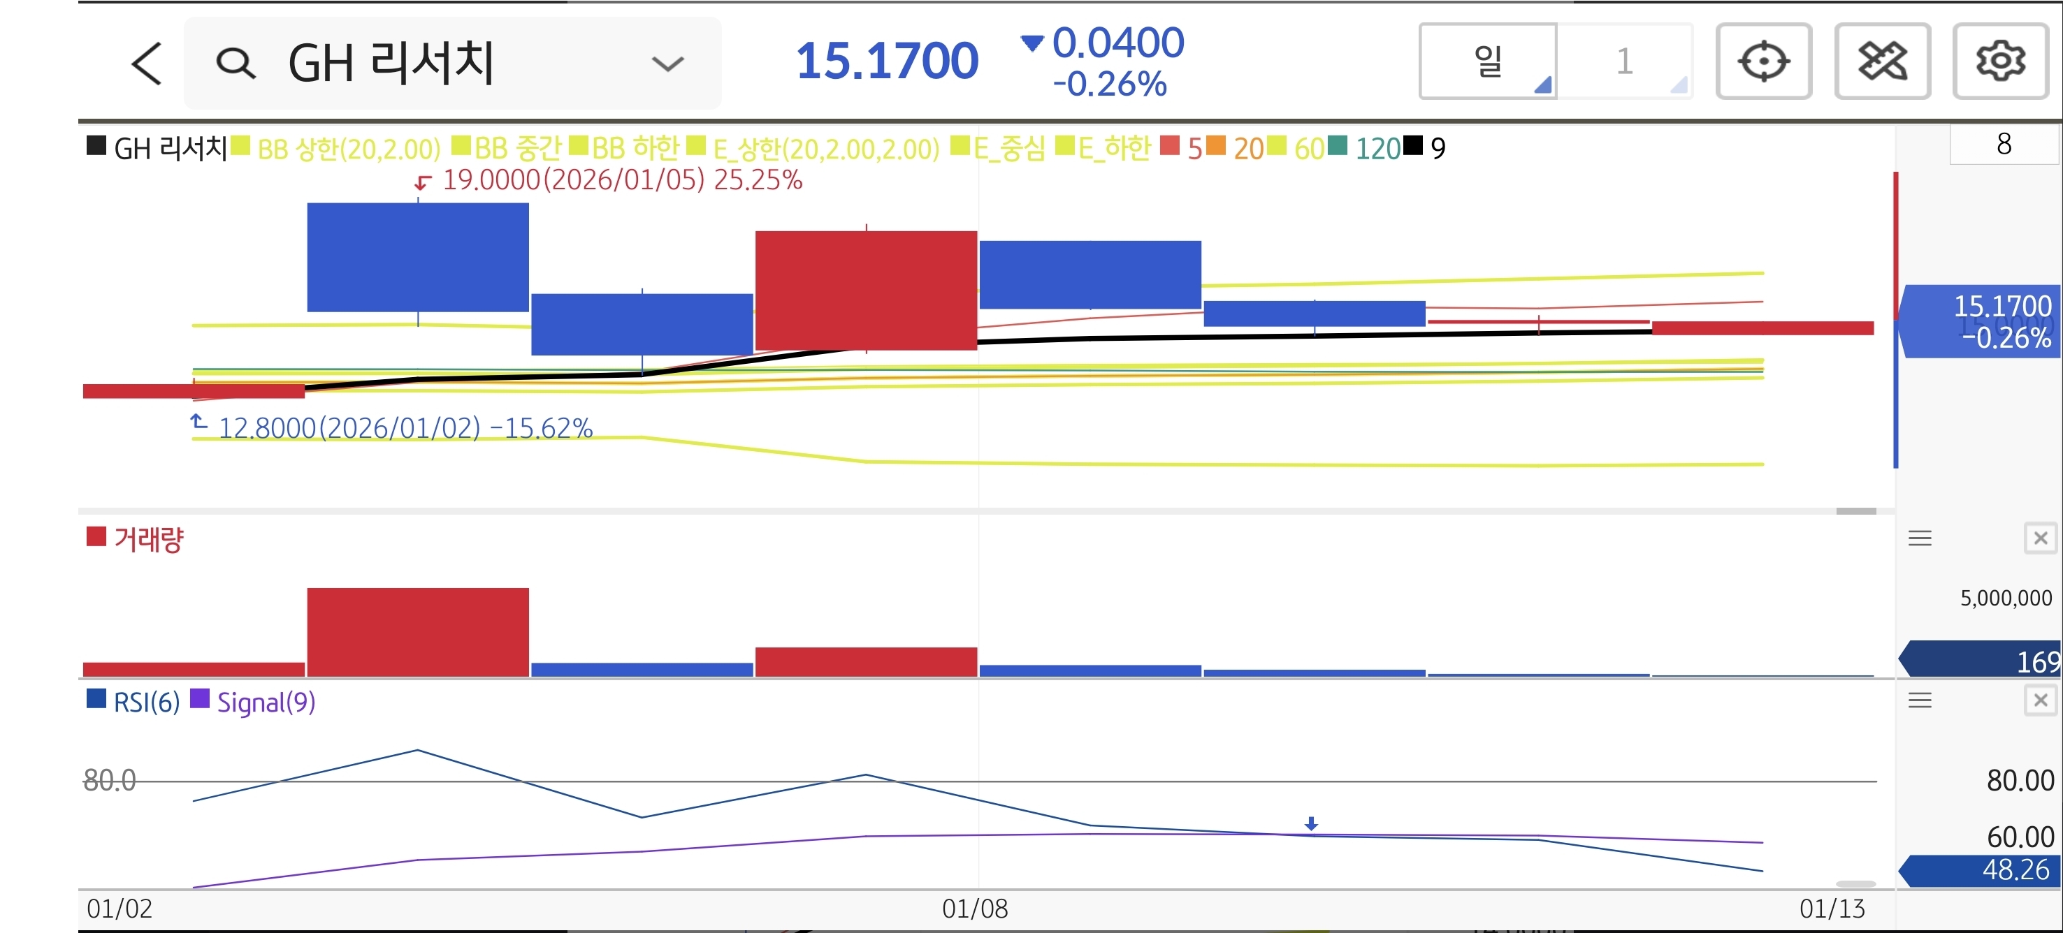Expand the GH 리서치 stock dropdown chevron
This screenshot has width=2063, height=933.
(x=667, y=64)
